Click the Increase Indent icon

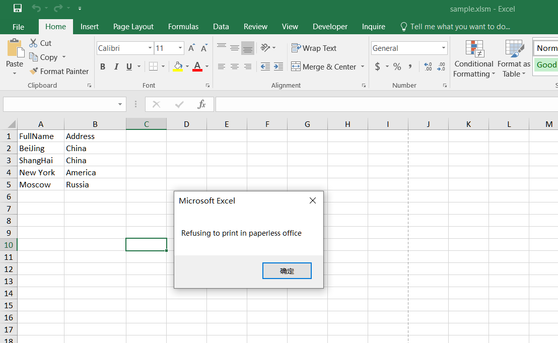coord(278,66)
